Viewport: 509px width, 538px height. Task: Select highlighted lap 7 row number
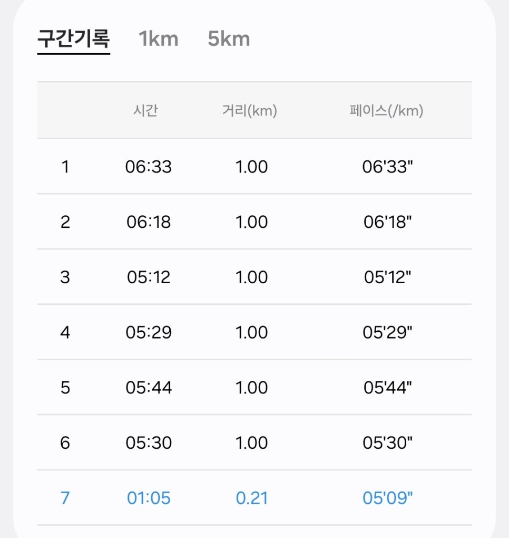[x=65, y=498]
